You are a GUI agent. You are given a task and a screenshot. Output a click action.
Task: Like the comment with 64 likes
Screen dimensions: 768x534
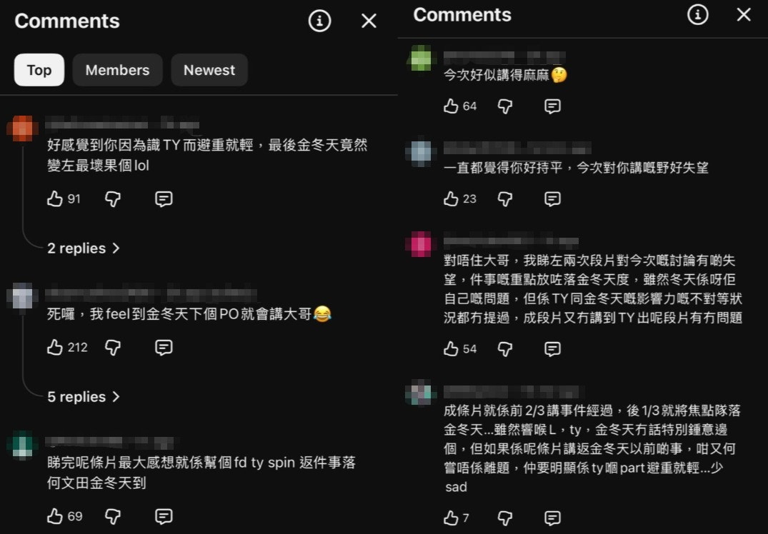point(451,106)
